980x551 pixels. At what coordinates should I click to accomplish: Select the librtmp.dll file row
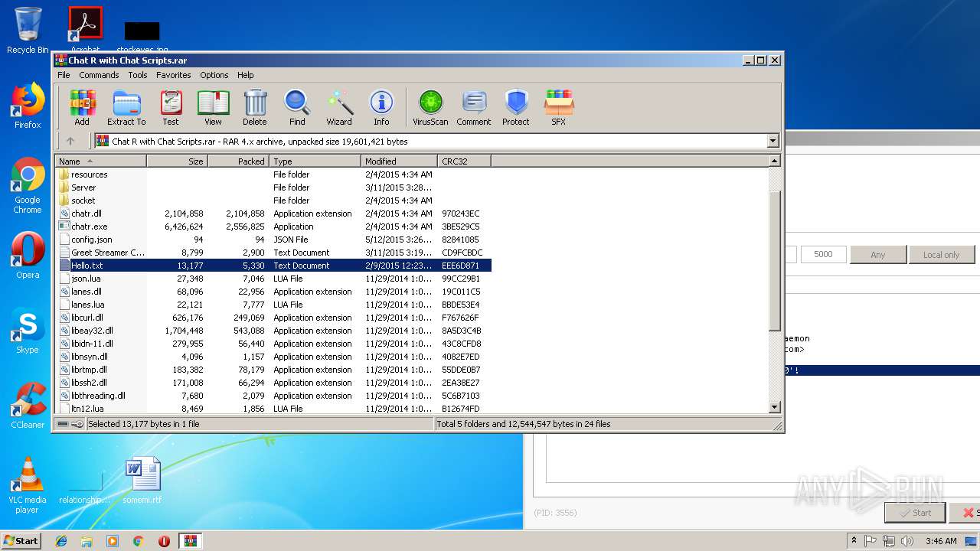tap(273, 370)
